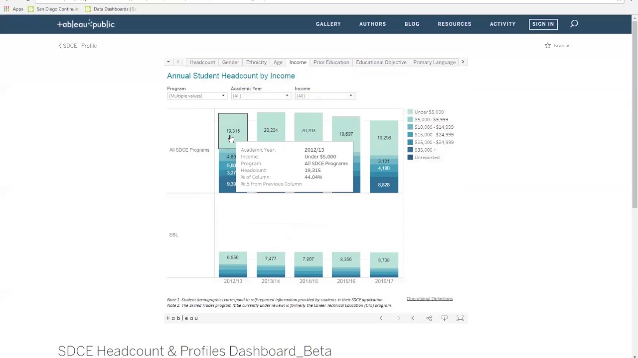Select the Under $5,000 legend swatch
638x358 pixels.
[x=410, y=112]
